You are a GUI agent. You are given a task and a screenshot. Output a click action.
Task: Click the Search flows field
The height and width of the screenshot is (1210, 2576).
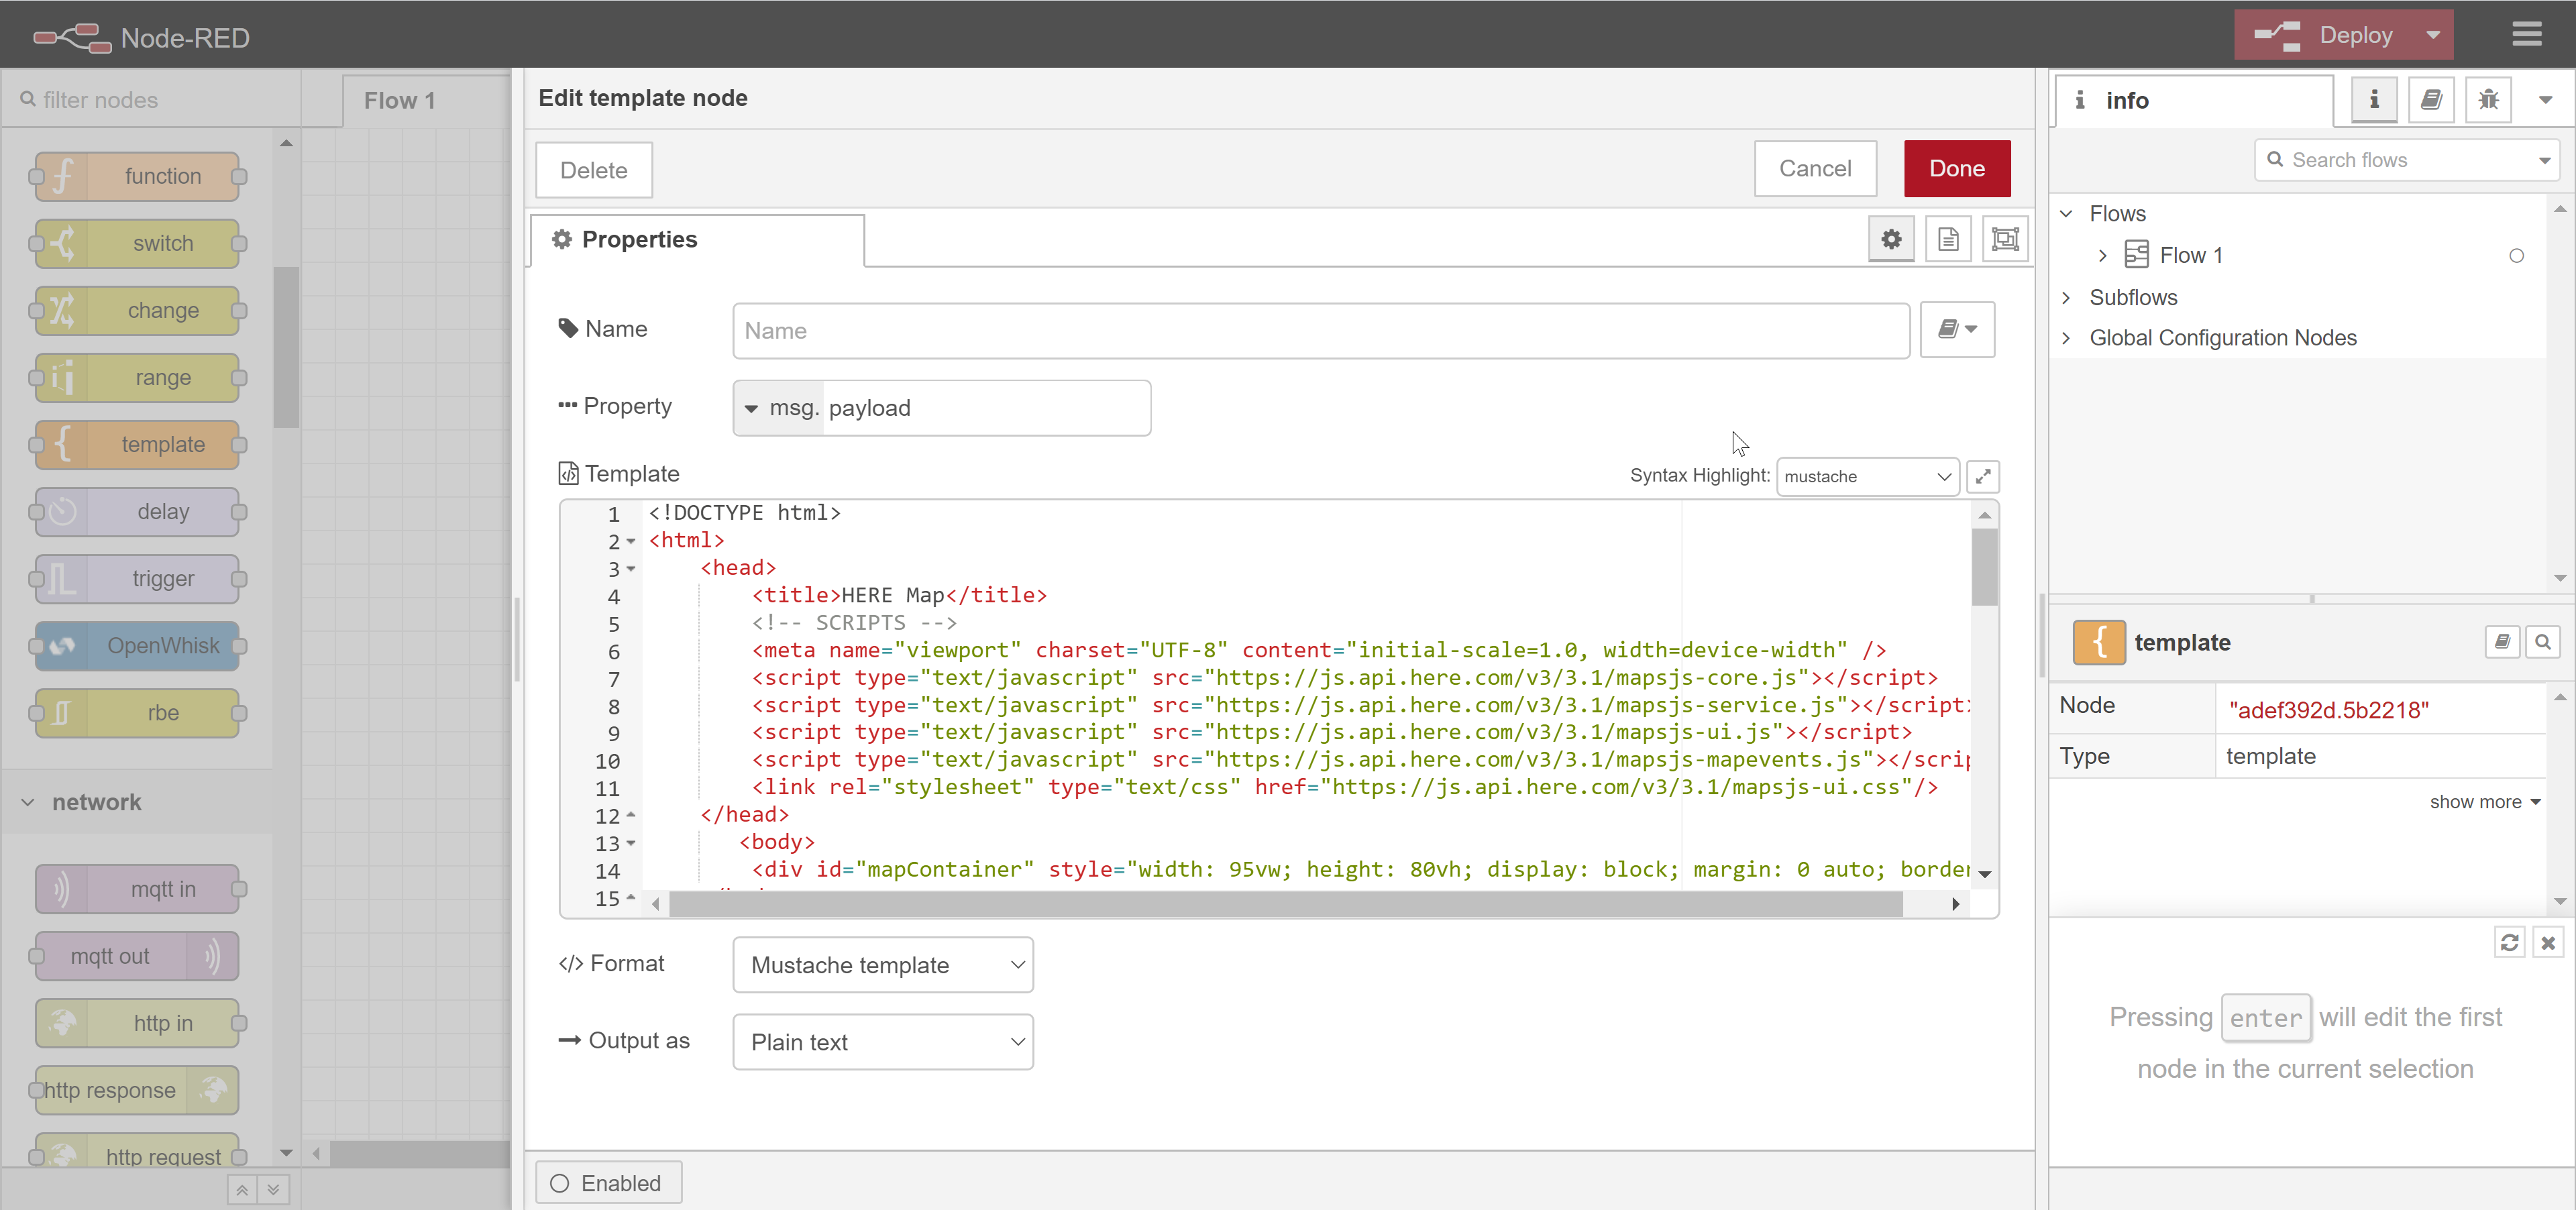pyautogui.click(x=2406, y=160)
